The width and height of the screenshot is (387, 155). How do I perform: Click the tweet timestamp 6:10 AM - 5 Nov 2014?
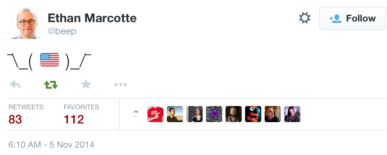click(51, 145)
